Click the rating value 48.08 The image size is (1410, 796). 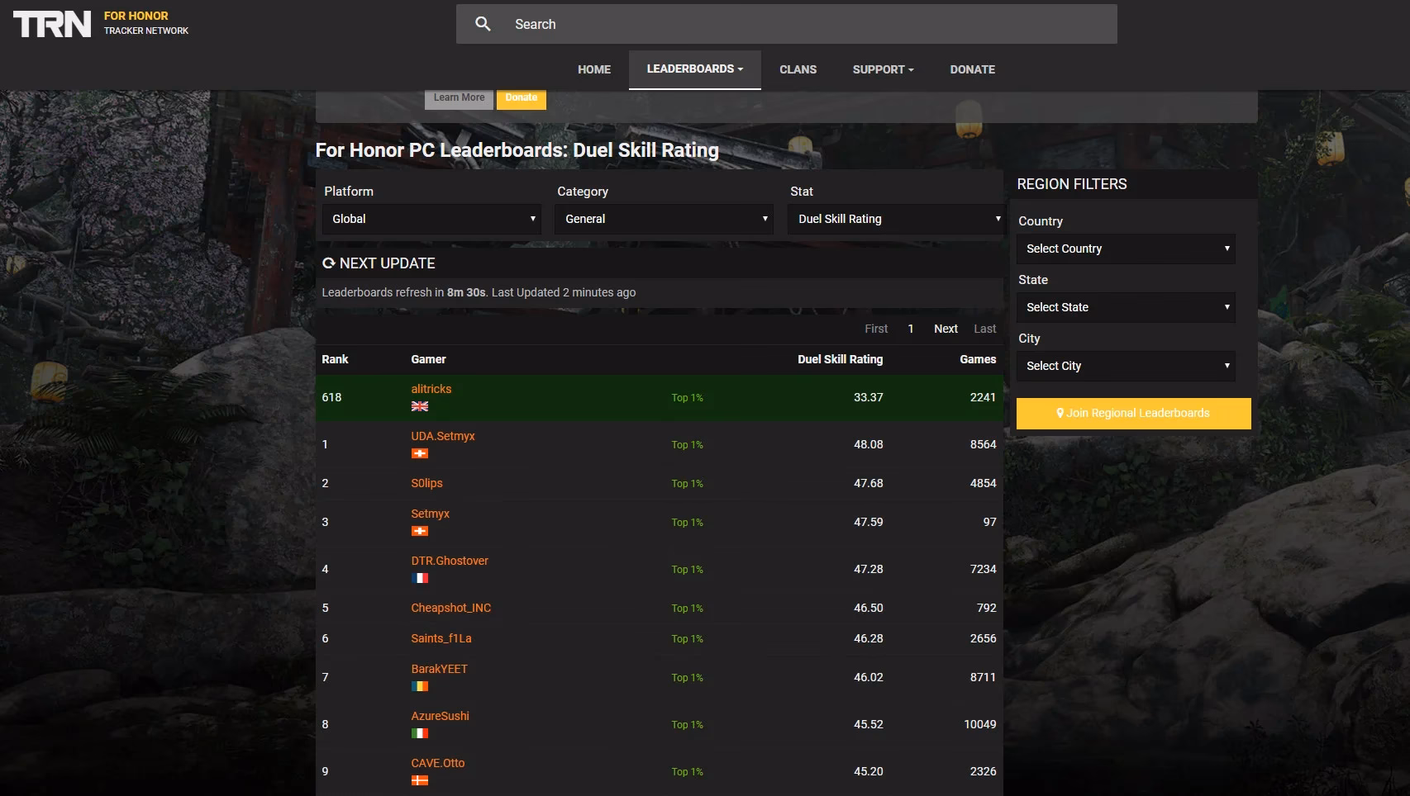tap(868, 444)
